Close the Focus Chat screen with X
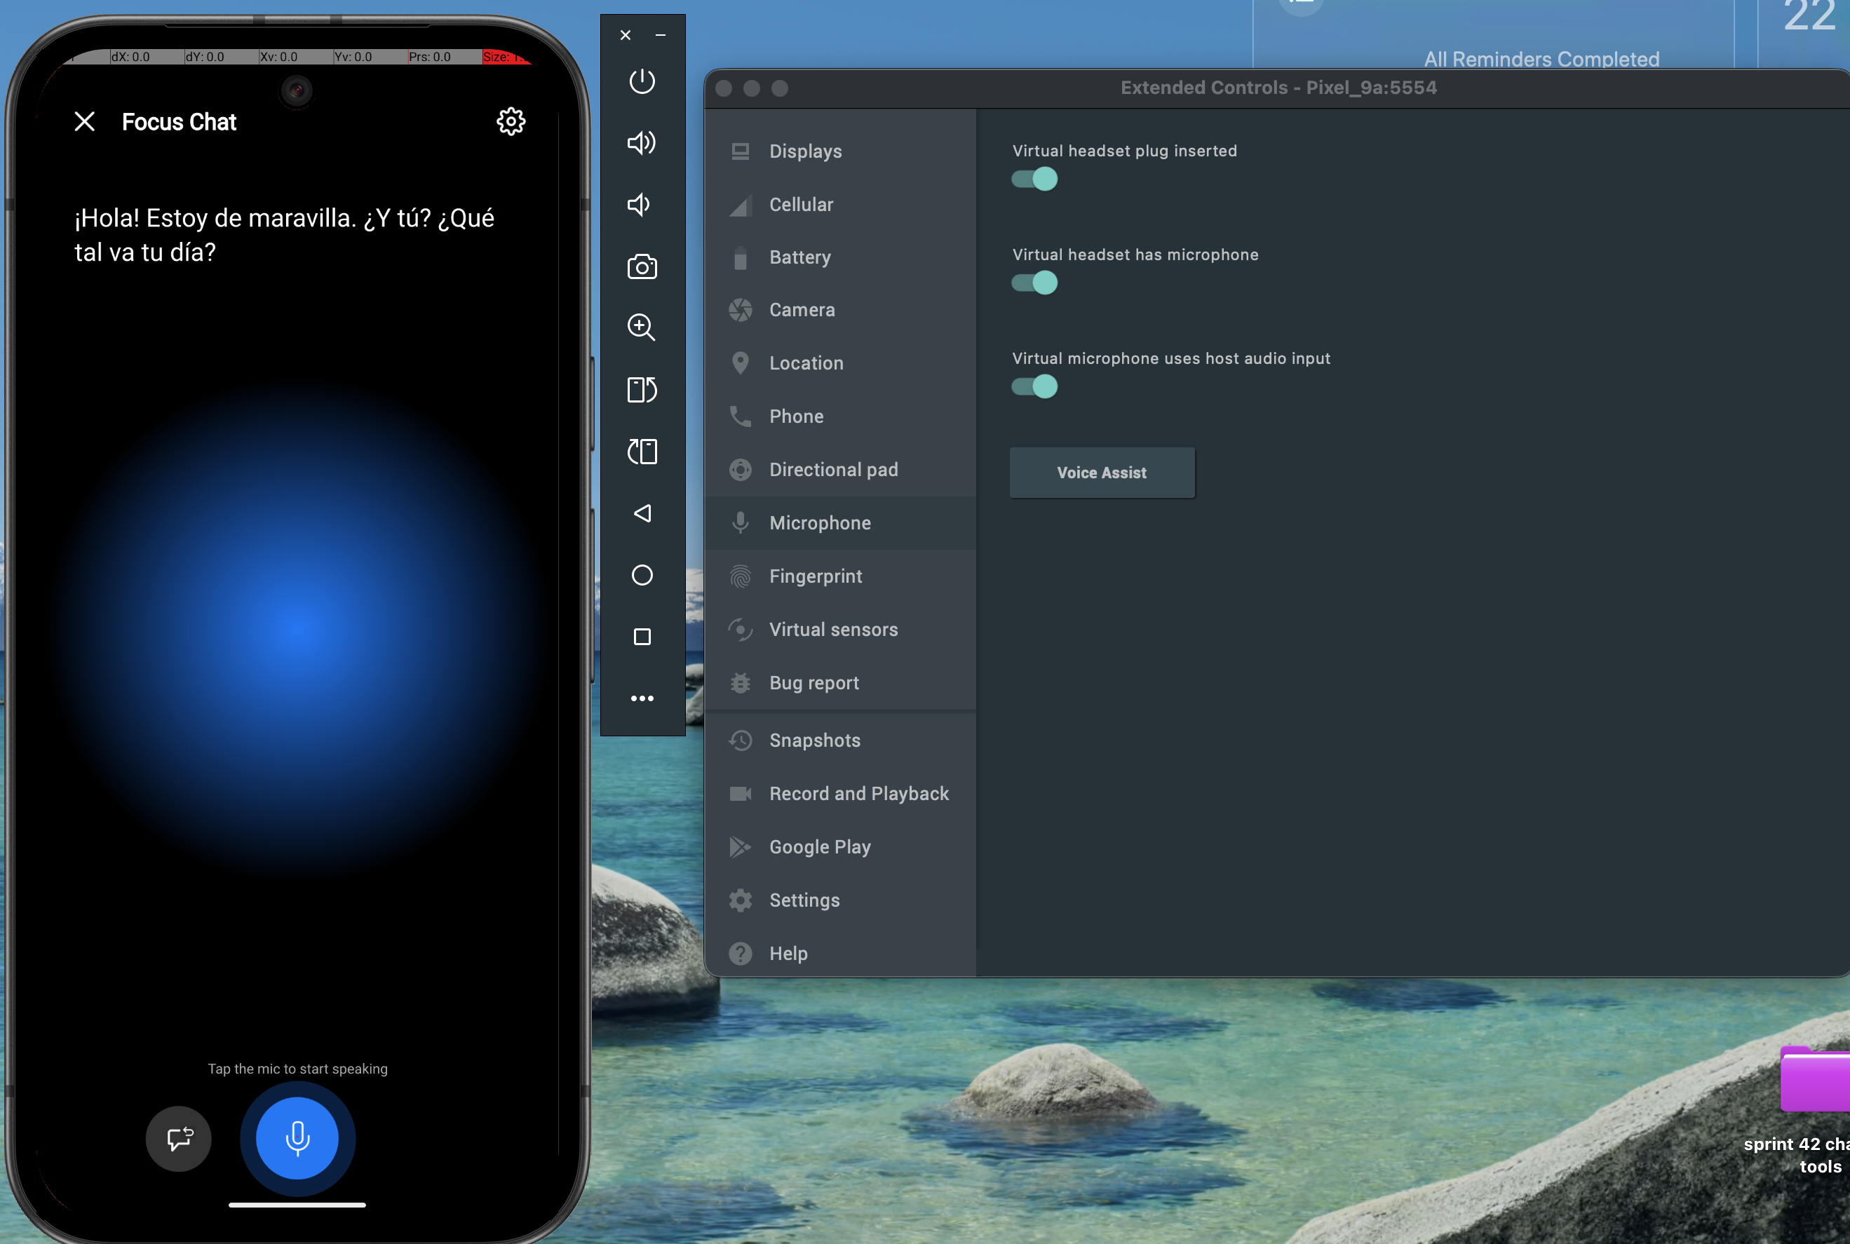This screenshot has width=1850, height=1244. click(x=85, y=121)
